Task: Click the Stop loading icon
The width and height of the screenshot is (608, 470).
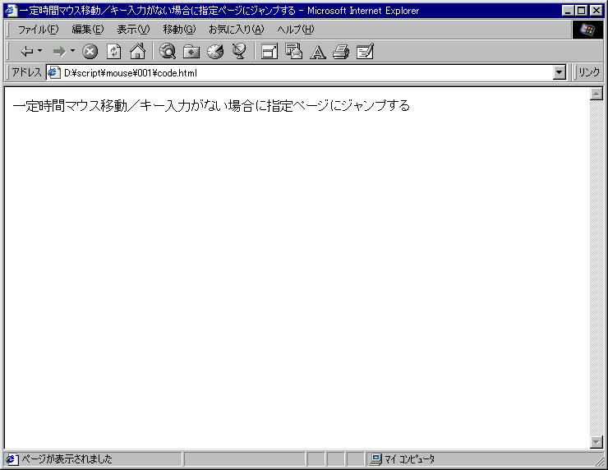Action: pos(90,51)
